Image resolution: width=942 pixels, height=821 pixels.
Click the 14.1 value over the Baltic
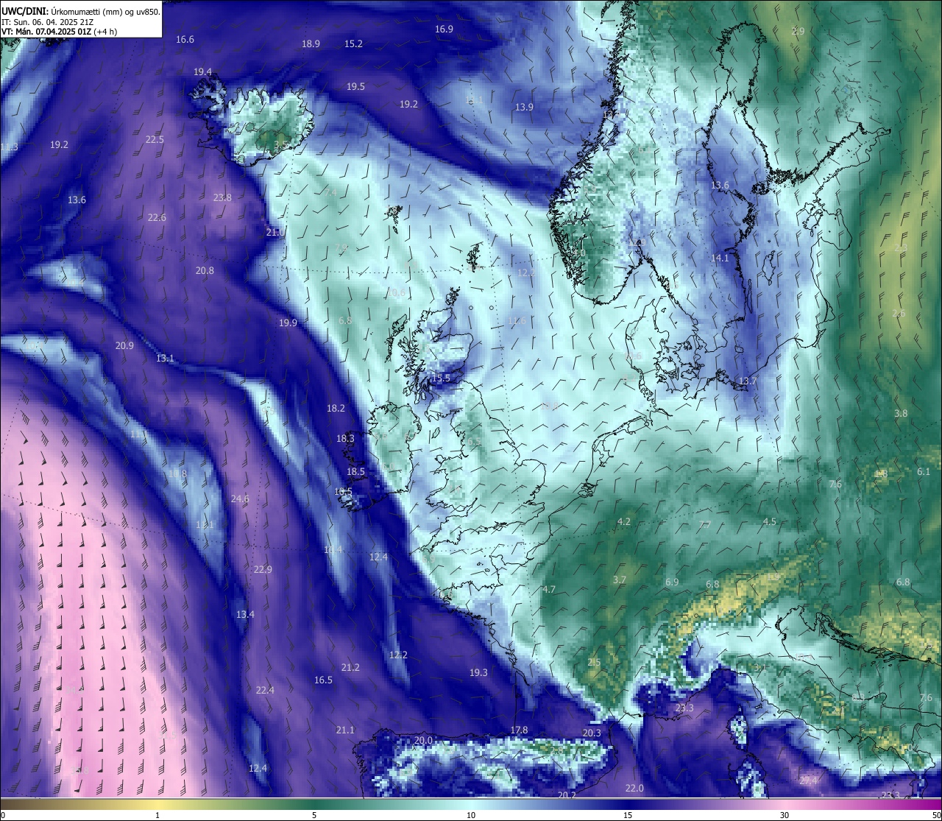[x=720, y=258]
